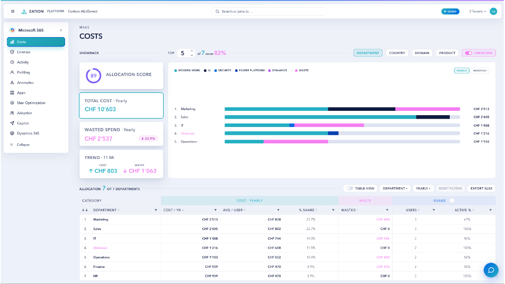Click the Finance row in table
Image resolution: width=505 pixels, height=284 pixels.
point(288,267)
